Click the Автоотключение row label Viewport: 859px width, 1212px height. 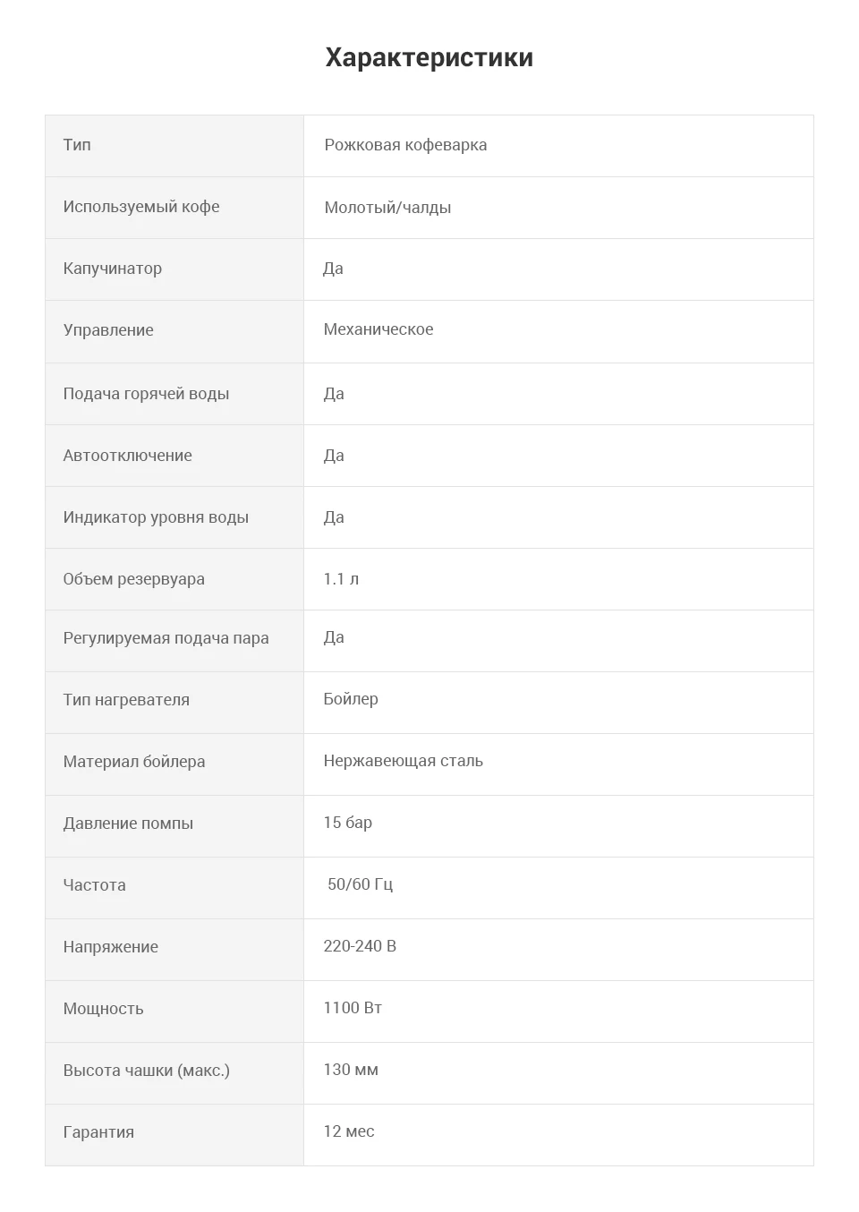point(127,456)
